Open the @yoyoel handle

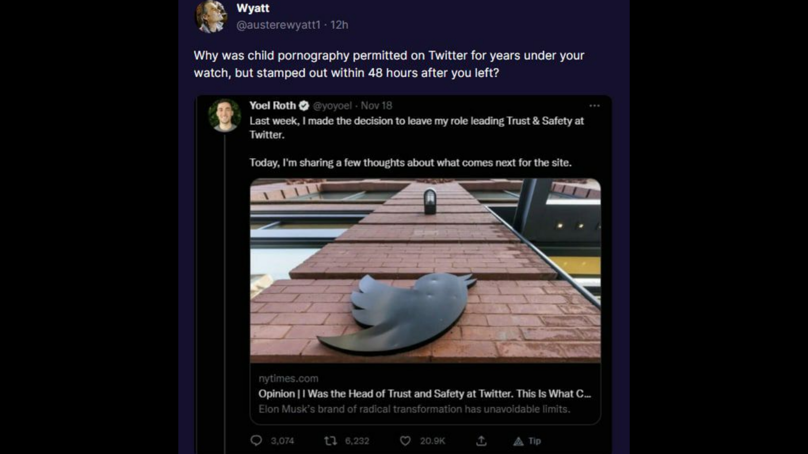(x=332, y=105)
